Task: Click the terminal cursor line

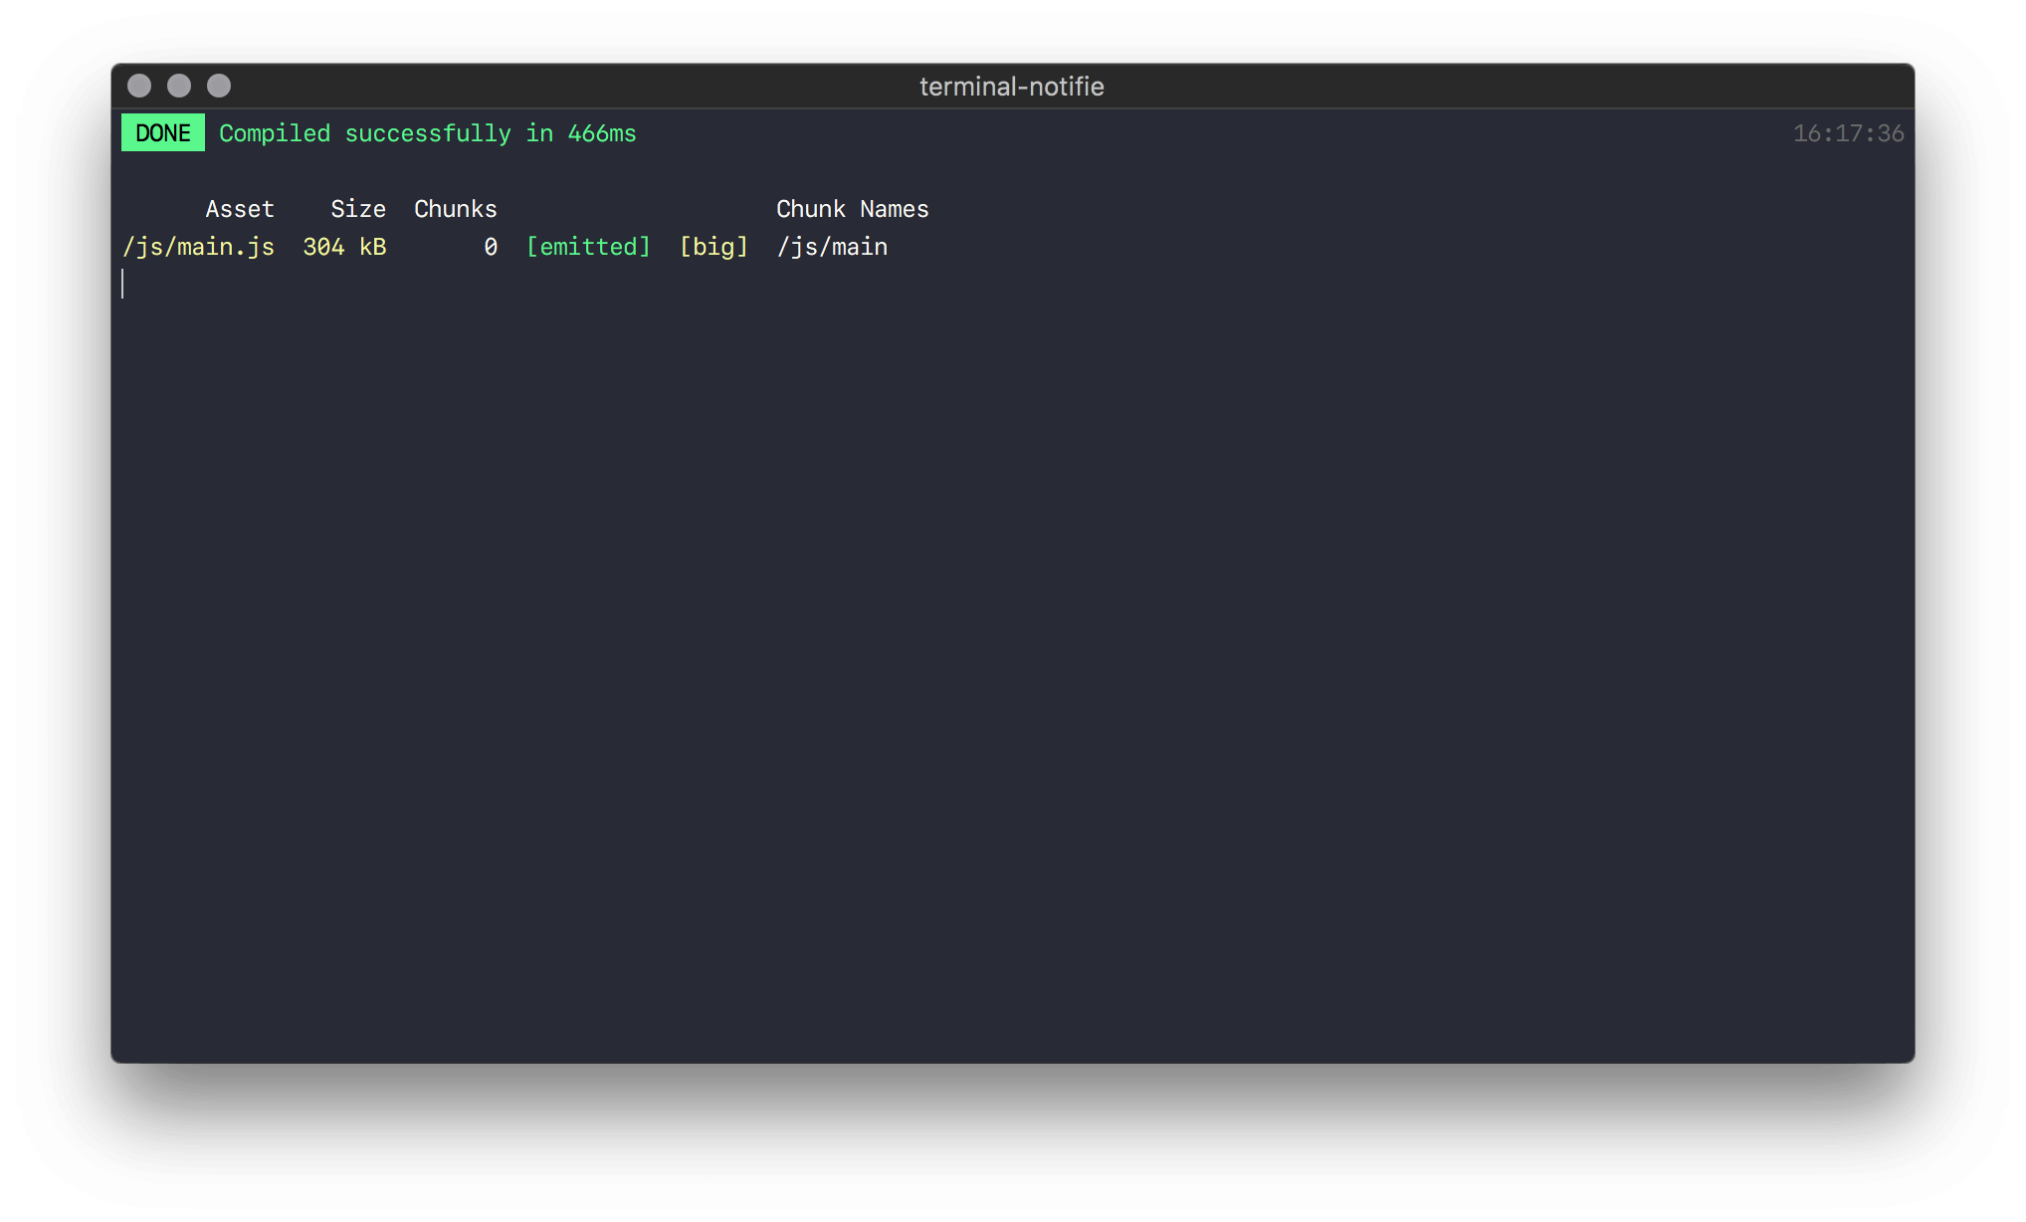Action: 123,284
